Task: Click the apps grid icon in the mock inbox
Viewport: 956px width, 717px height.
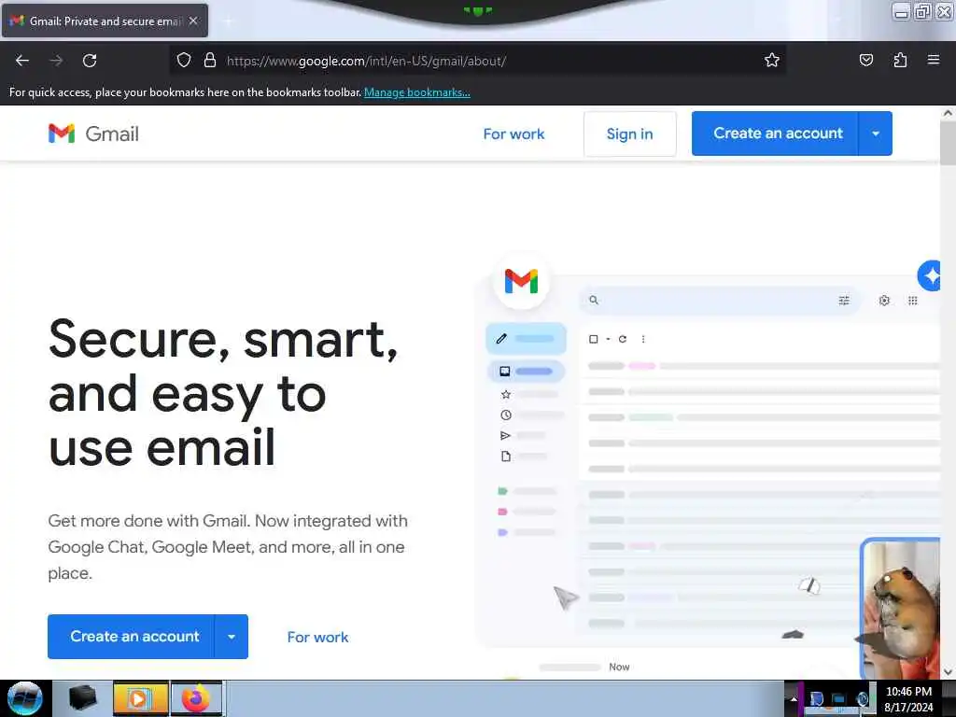Action: (913, 301)
